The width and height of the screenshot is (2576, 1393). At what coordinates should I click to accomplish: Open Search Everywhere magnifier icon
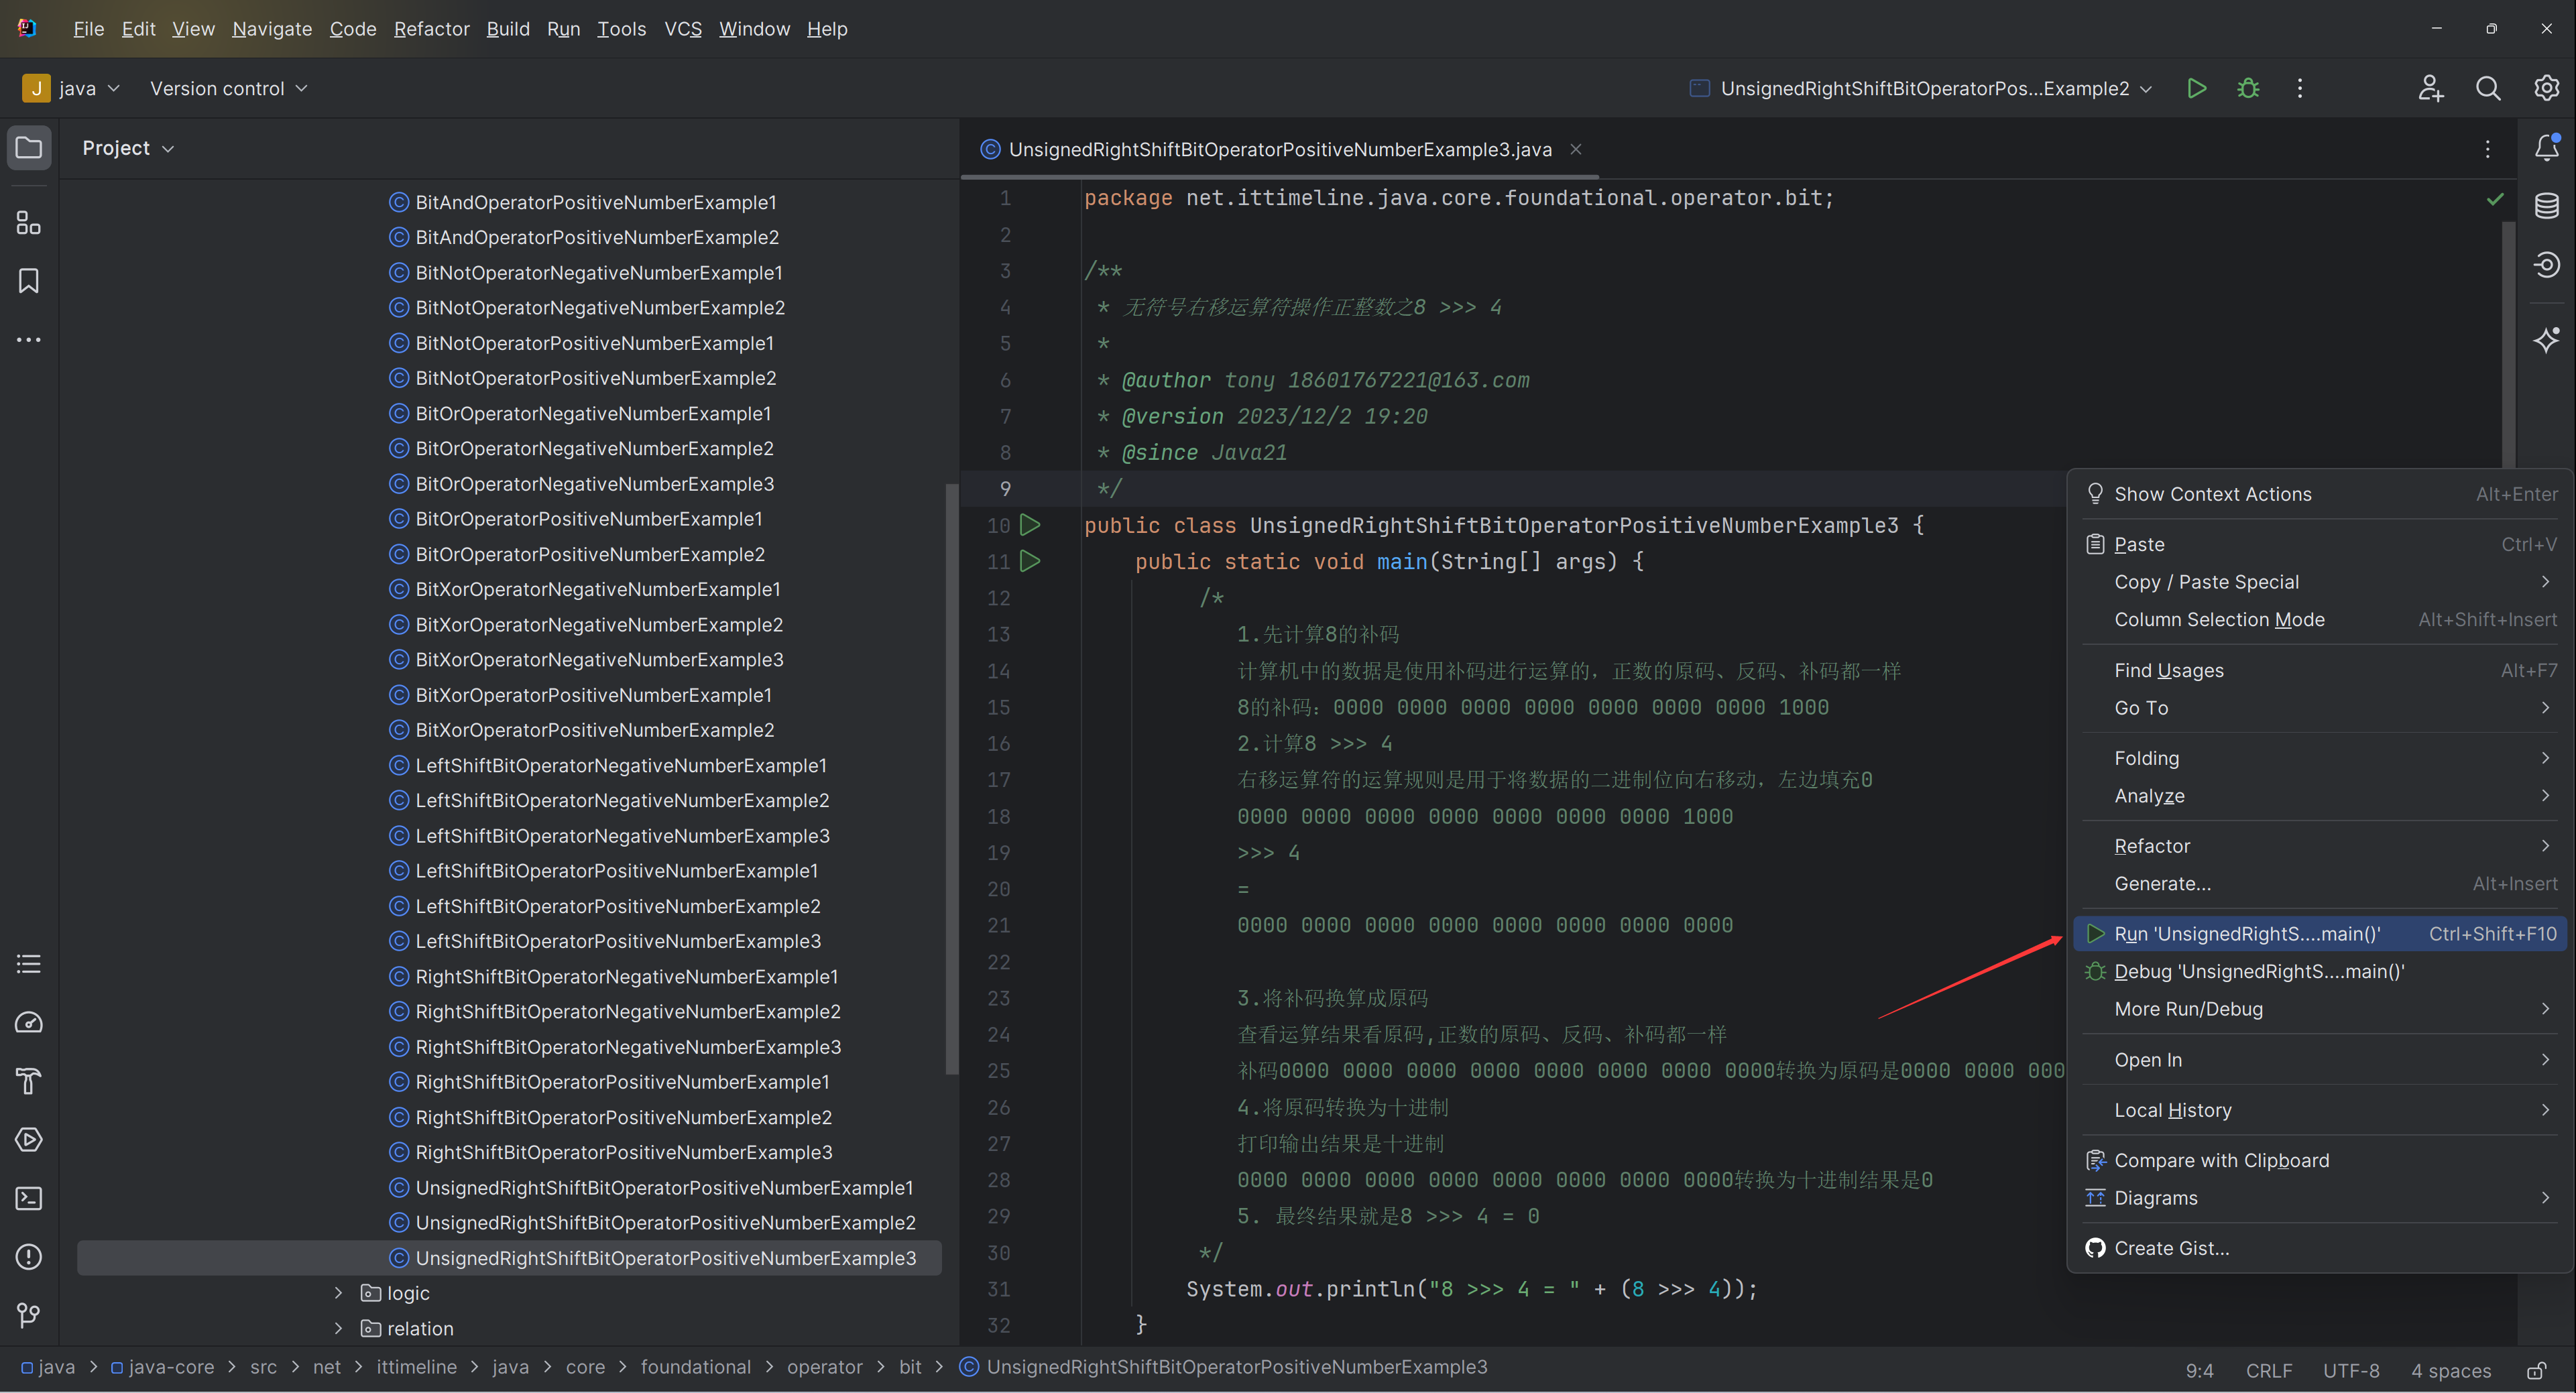pyautogui.click(x=2488, y=88)
